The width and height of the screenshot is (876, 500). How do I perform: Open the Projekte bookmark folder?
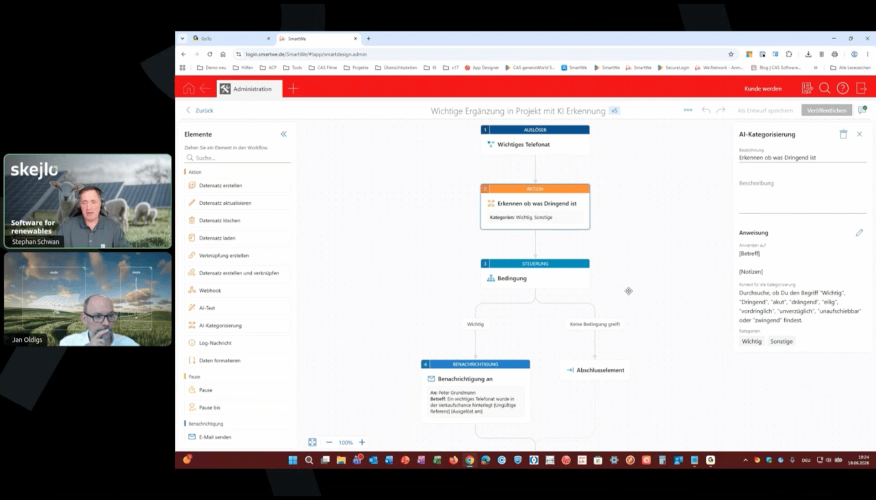pyautogui.click(x=356, y=67)
